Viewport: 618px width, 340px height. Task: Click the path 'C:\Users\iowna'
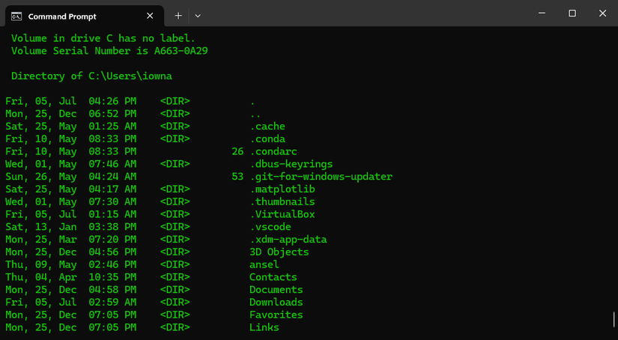pyautogui.click(x=130, y=76)
